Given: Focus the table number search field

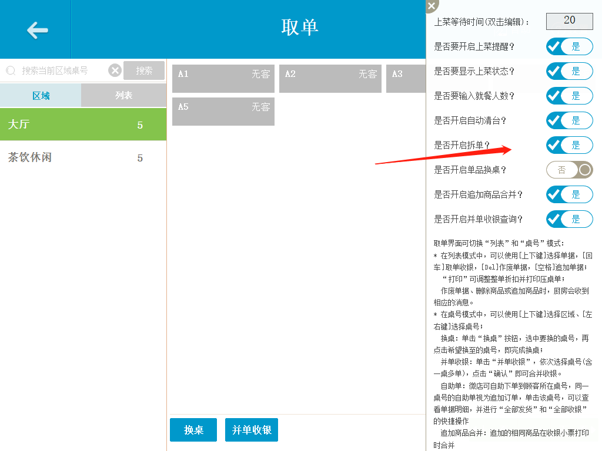Looking at the screenshot, I should click(61, 70).
